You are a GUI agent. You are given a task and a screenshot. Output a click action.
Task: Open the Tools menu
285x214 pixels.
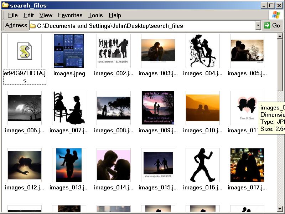tap(95, 15)
